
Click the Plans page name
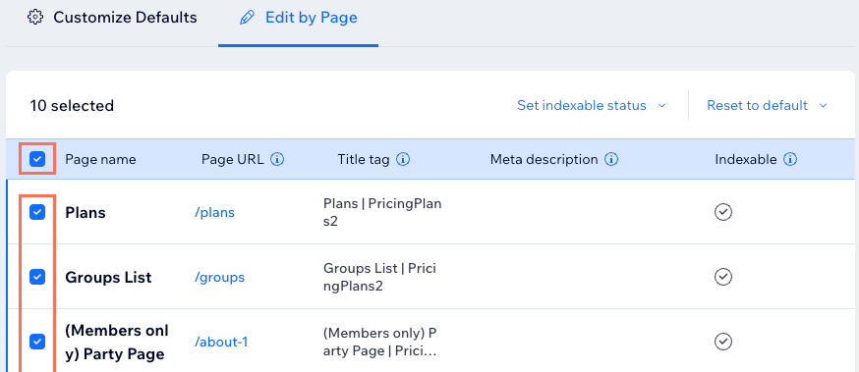click(x=86, y=213)
